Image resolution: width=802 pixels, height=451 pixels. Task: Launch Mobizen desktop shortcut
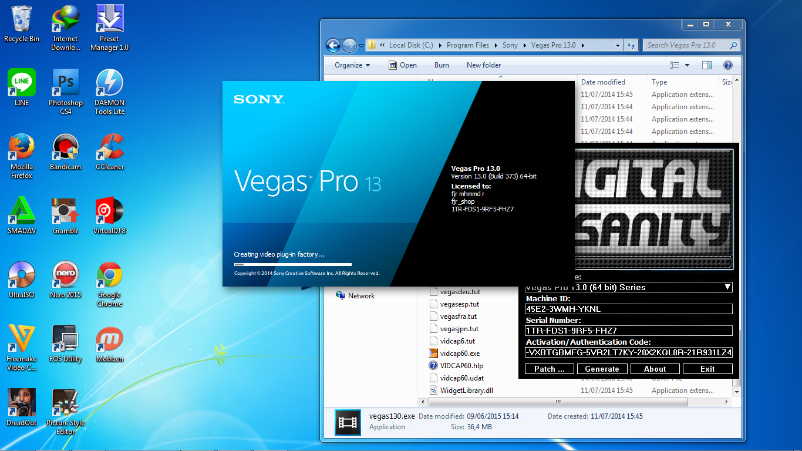[x=109, y=344]
